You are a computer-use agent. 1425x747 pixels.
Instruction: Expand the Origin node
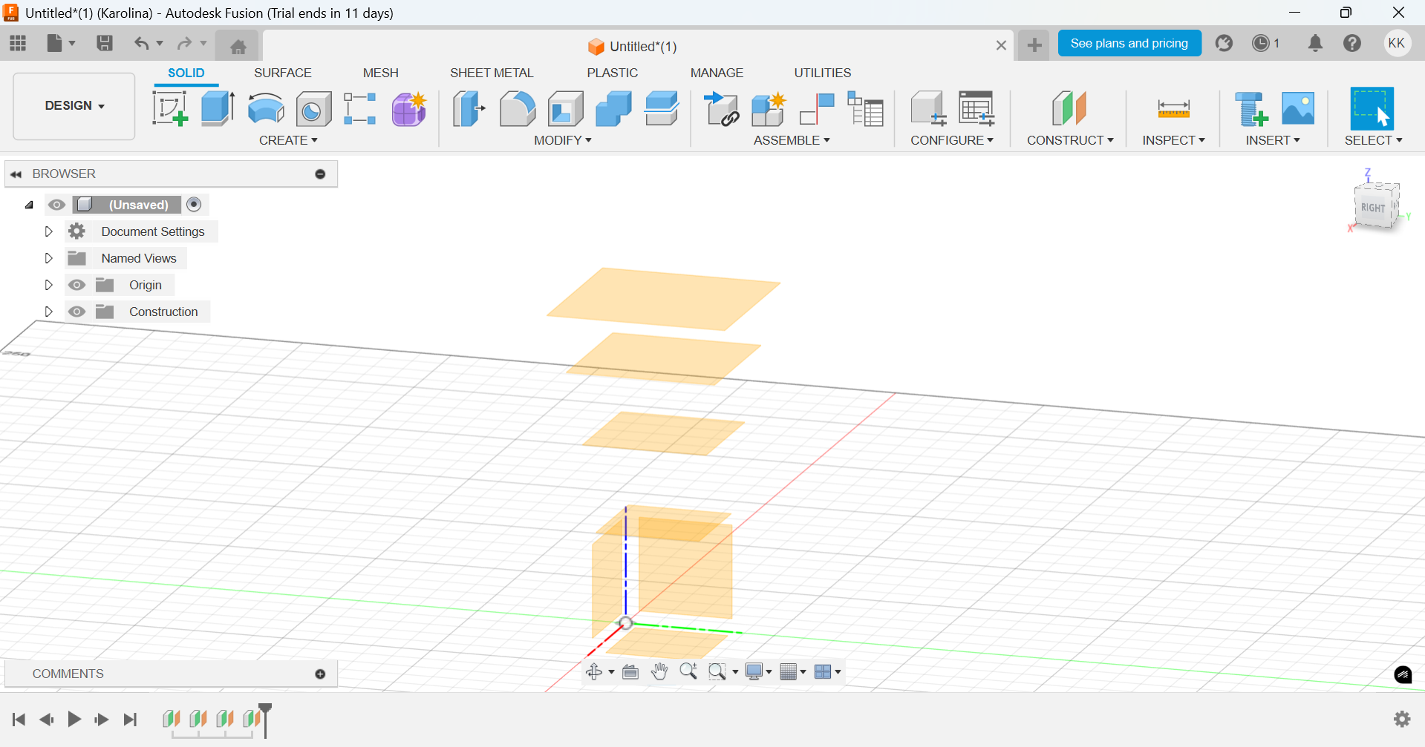pyautogui.click(x=48, y=285)
